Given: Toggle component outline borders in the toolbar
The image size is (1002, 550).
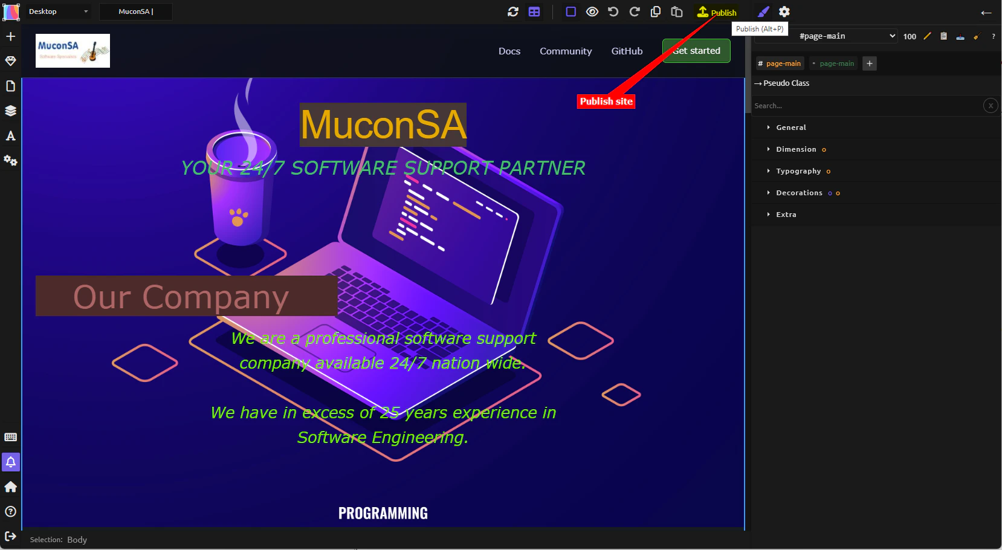Looking at the screenshot, I should pyautogui.click(x=570, y=11).
